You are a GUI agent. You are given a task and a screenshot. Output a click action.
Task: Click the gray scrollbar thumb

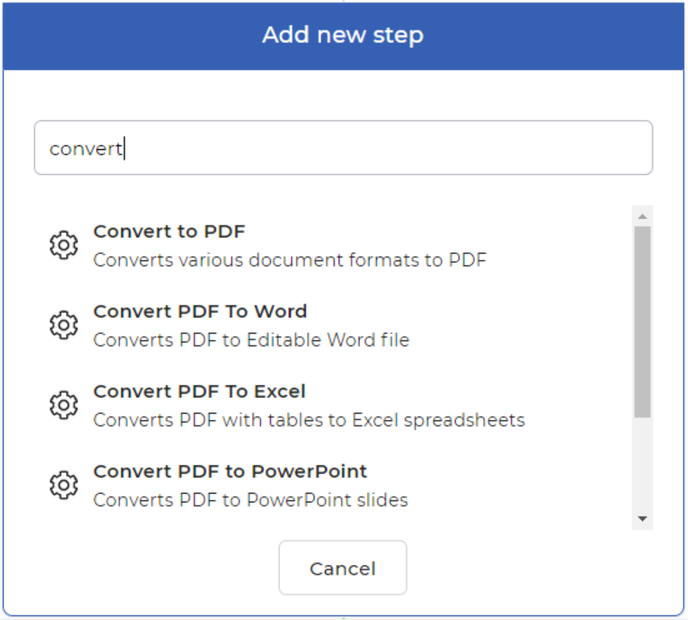642,321
